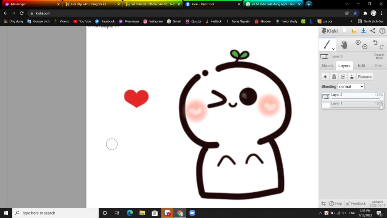This screenshot has width=387, height=218.
Task: Select the hand pan tool
Action: 344,45
